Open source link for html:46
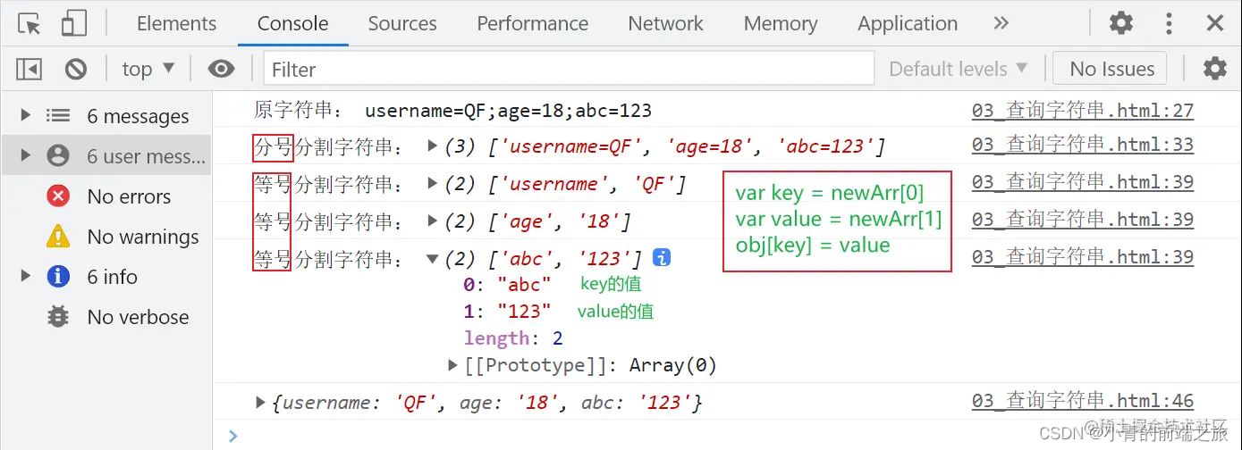 coord(1082,402)
